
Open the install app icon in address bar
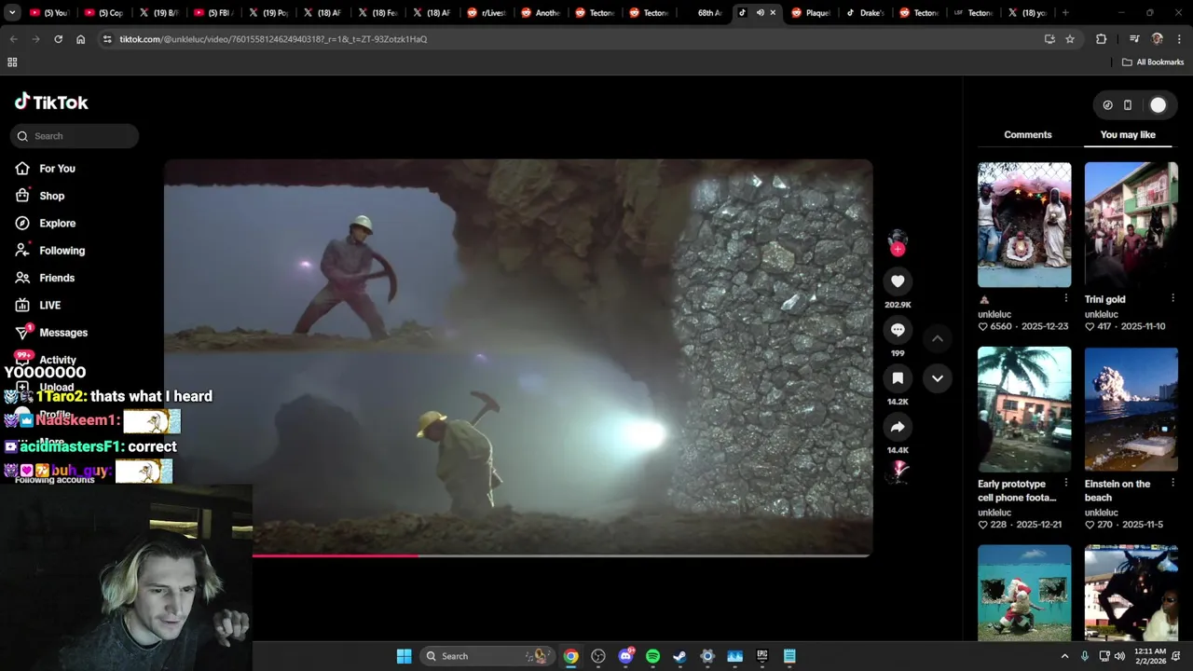pos(1049,39)
